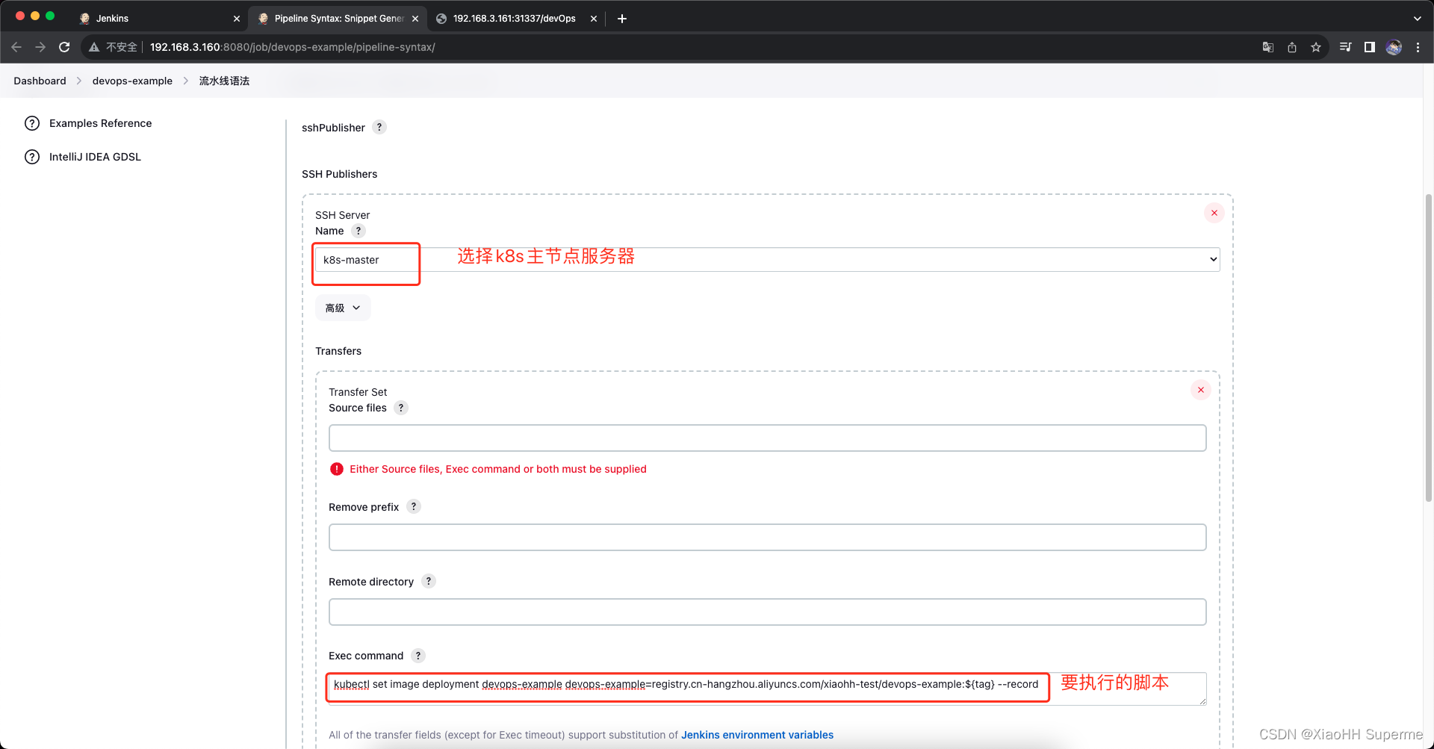1434x749 pixels.
Task: Open help icon next to Exec command
Action: [x=418, y=656]
